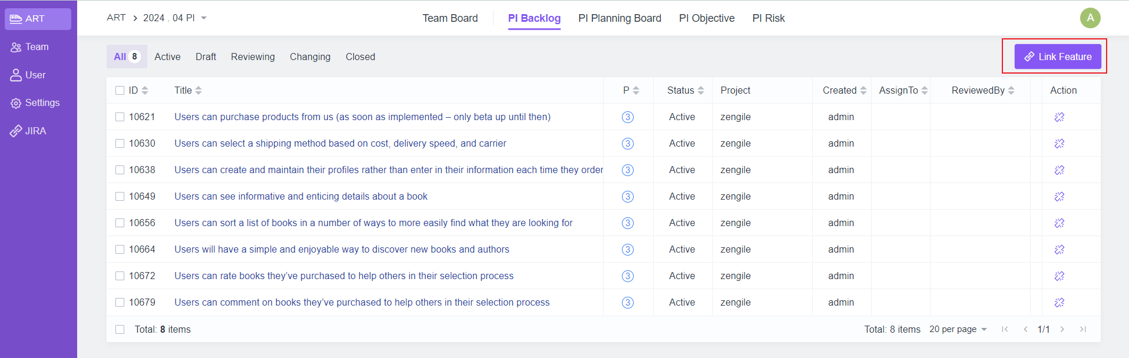This screenshot has width=1129, height=358.
Task: Expand the 2024 . 04 PI dropdown
Action: tap(204, 18)
